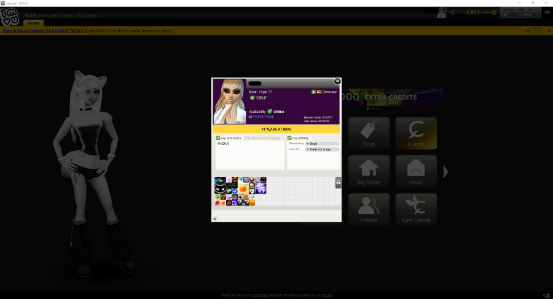Select the yellow smiley face badge
Screen dimensions: 553x299
tap(252, 180)
